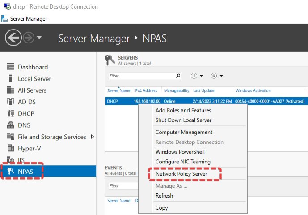The width and height of the screenshot is (308, 215).
Task: Click the Dashboard icon in sidebar
Action: point(11,67)
